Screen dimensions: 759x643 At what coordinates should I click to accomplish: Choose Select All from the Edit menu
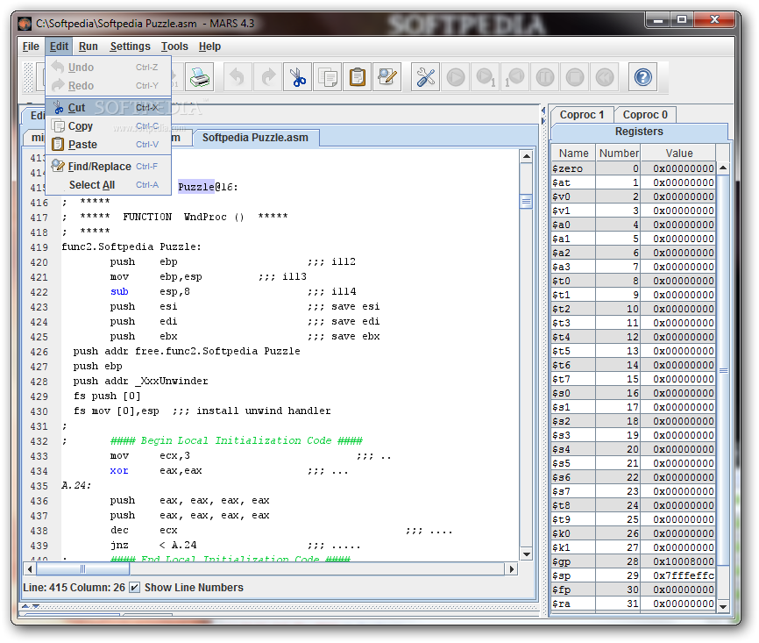coord(109,184)
